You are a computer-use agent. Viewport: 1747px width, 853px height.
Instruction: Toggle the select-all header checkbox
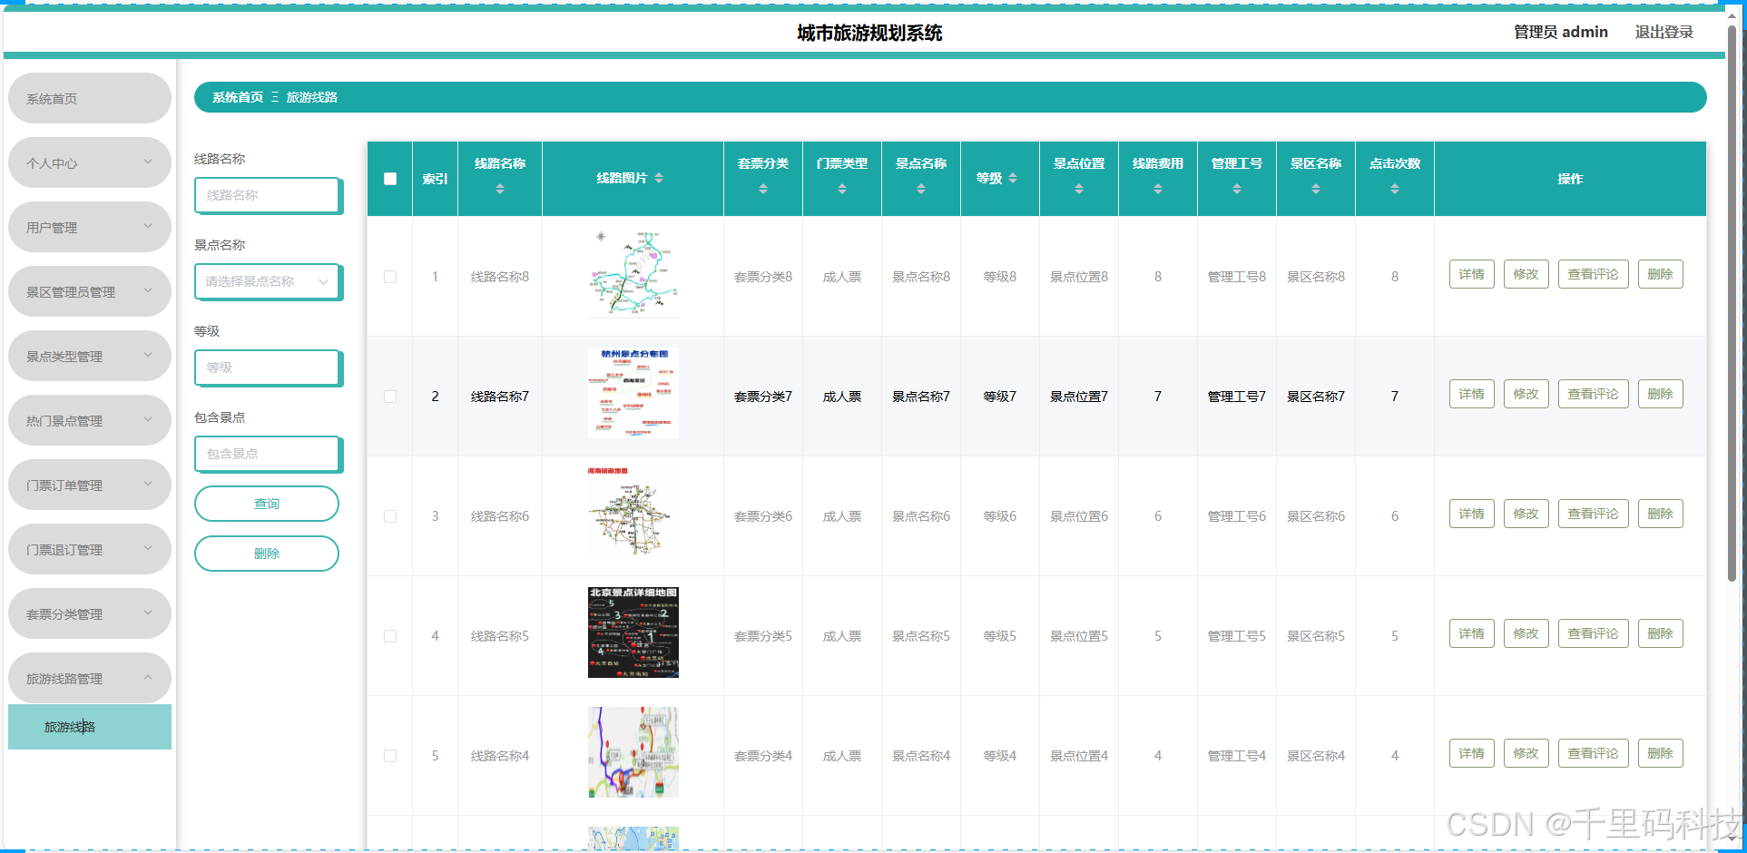[x=390, y=179]
